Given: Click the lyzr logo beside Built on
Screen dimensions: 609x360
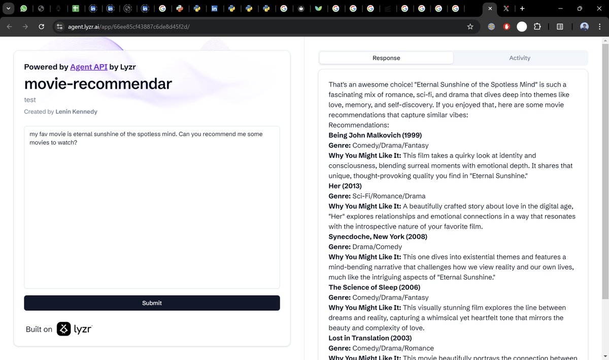Looking at the screenshot, I should pyautogui.click(x=75, y=329).
